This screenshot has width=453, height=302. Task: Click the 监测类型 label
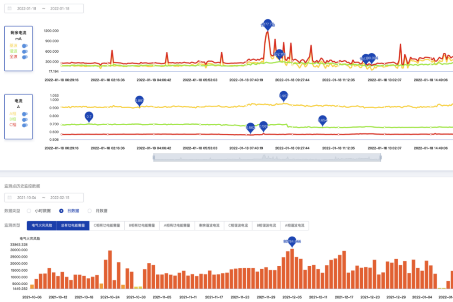[12, 225]
